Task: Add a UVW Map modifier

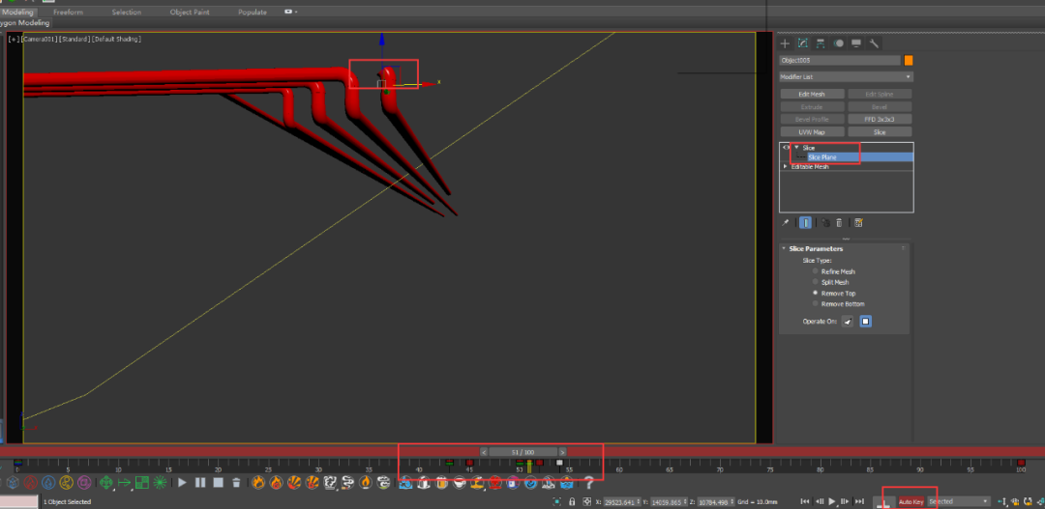Action: click(812, 131)
